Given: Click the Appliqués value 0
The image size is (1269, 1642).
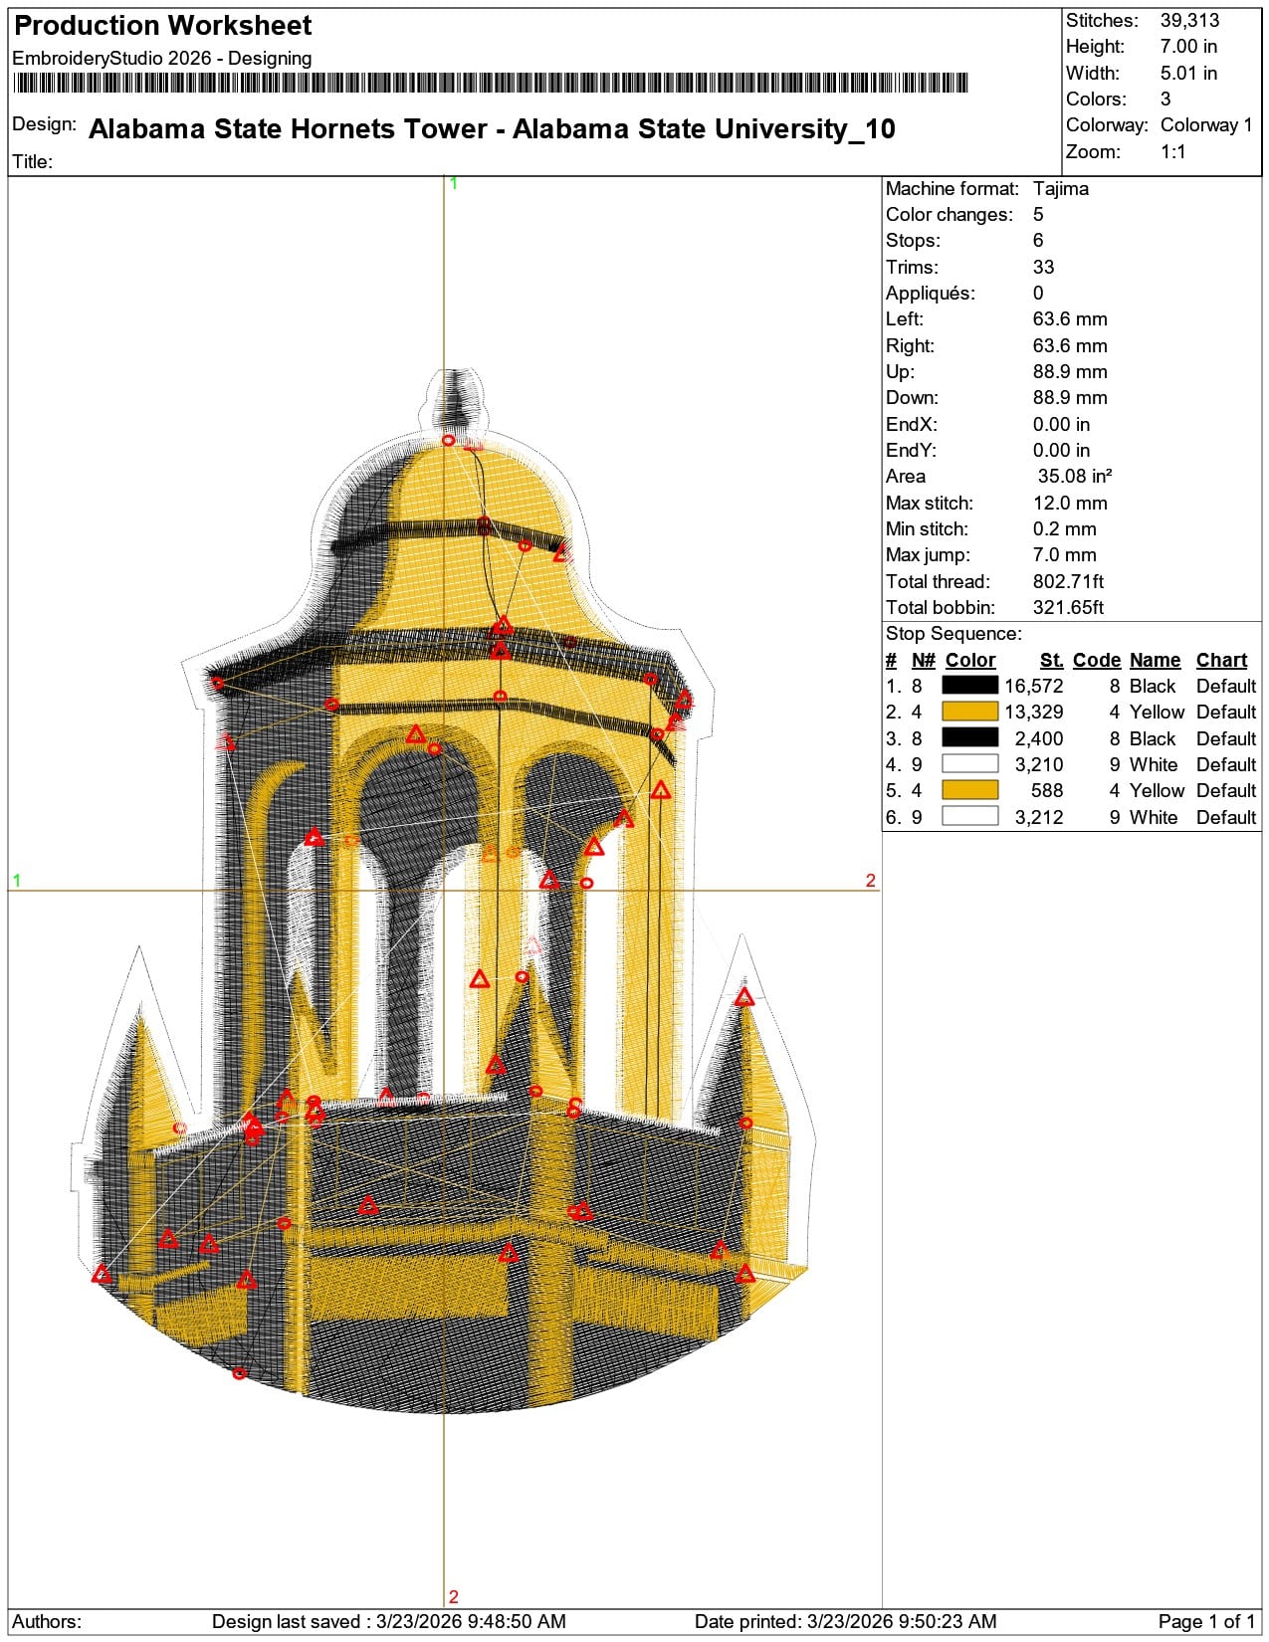Looking at the screenshot, I should (1038, 294).
